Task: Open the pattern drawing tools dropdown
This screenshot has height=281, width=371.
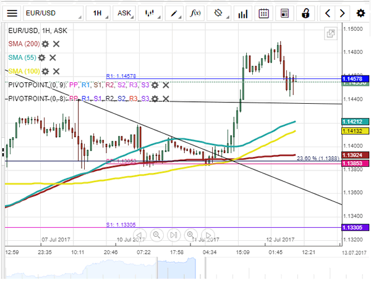Action: 219,13
